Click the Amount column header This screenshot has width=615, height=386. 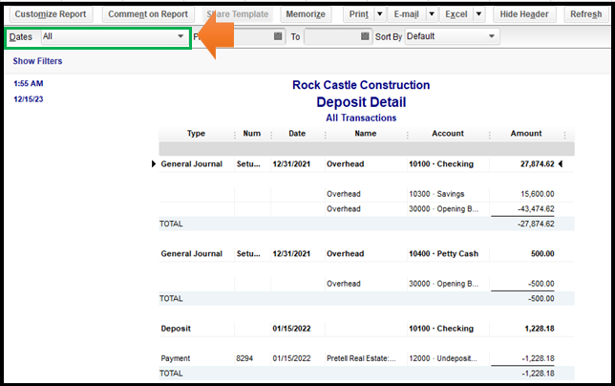coord(526,134)
